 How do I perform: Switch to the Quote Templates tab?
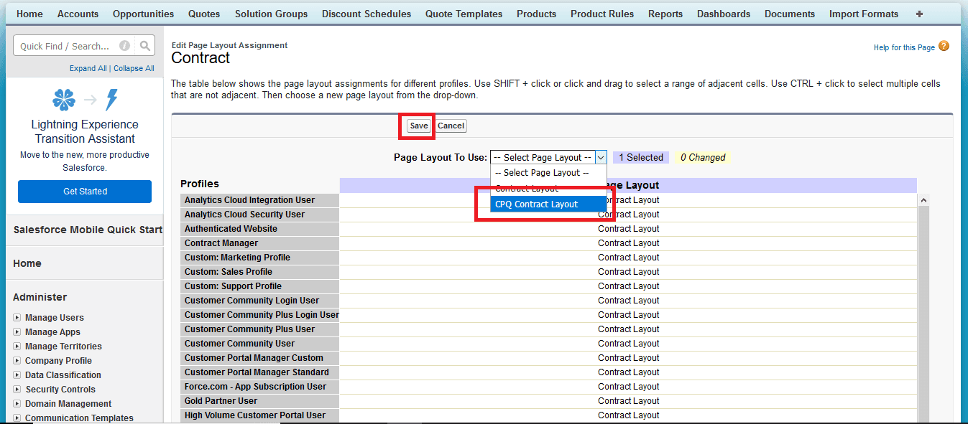[x=464, y=14]
